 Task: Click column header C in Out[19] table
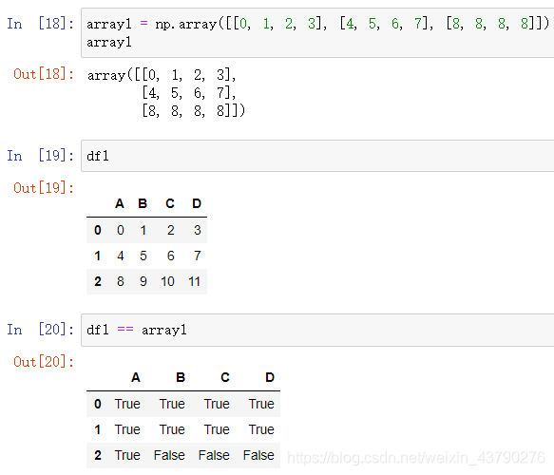(170, 203)
